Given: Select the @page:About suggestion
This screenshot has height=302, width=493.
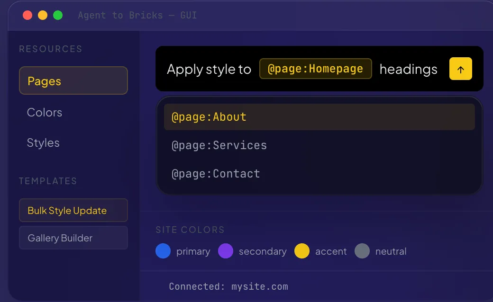Looking at the screenshot, I should [209, 116].
